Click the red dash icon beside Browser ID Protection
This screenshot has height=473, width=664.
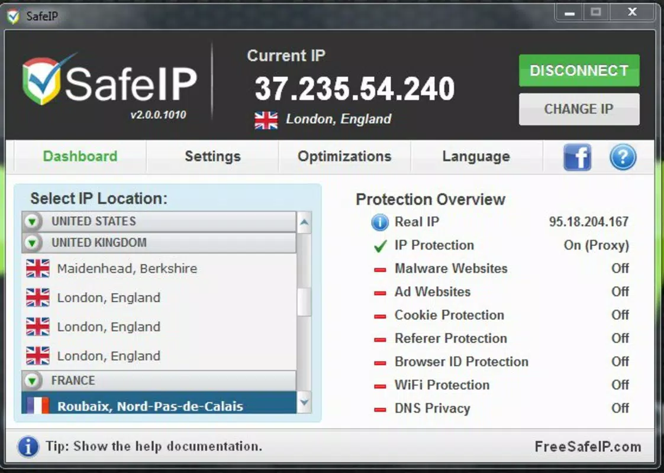(380, 362)
